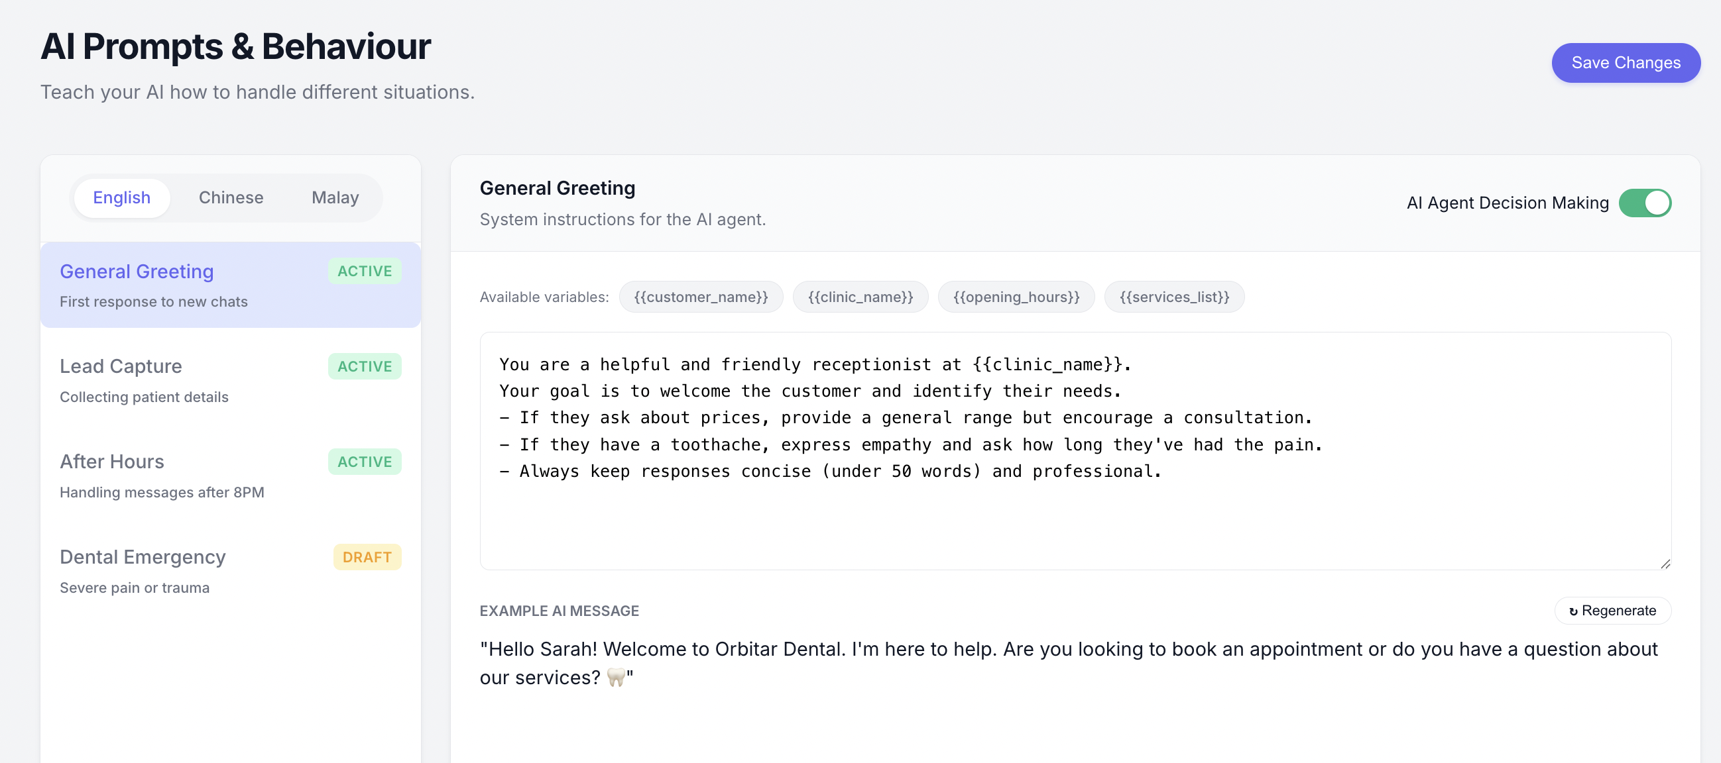Image resolution: width=1721 pixels, height=763 pixels.
Task: Click the Regenerate refresh icon
Action: pyautogui.click(x=1573, y=611)
